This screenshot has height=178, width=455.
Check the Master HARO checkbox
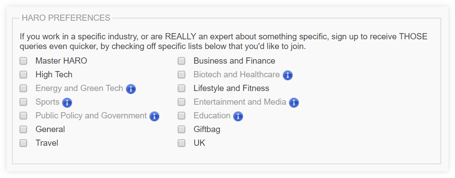click(23, 61)
